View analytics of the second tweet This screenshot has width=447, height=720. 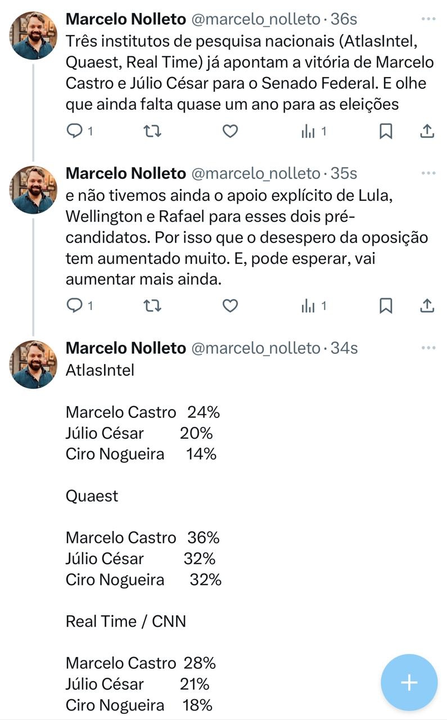pyautogui.click(x=308, y=305)
